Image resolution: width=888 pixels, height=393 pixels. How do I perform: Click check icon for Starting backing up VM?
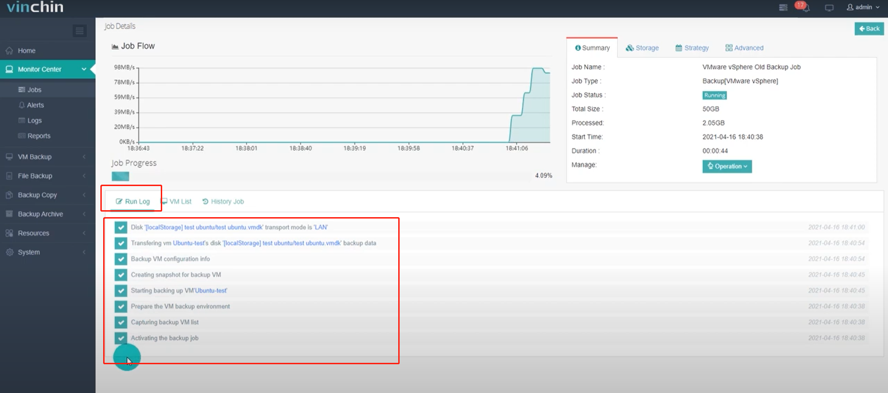click(121, 290)
